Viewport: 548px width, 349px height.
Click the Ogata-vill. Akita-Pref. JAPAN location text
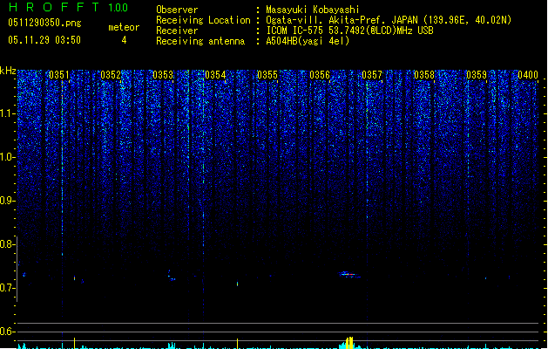tap(389, 20)
